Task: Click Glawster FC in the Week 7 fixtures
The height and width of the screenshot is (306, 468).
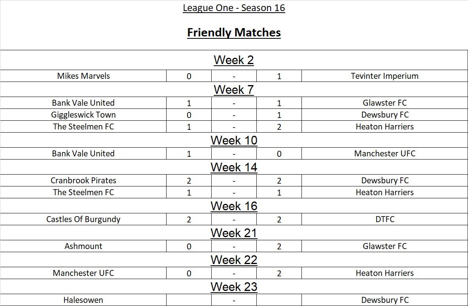Action: click(385, 103)
